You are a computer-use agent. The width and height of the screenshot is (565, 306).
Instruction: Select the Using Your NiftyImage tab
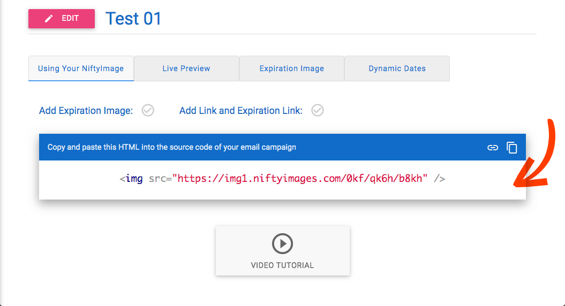[81, 68]
